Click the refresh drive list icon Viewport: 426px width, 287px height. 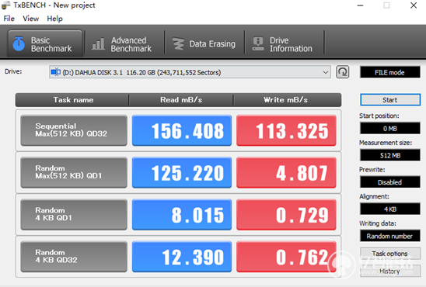point(342,72)
